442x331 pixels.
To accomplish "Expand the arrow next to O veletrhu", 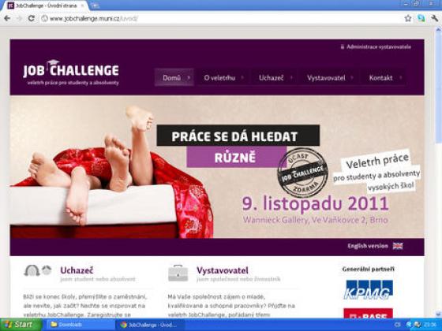I will coord(242,78).
